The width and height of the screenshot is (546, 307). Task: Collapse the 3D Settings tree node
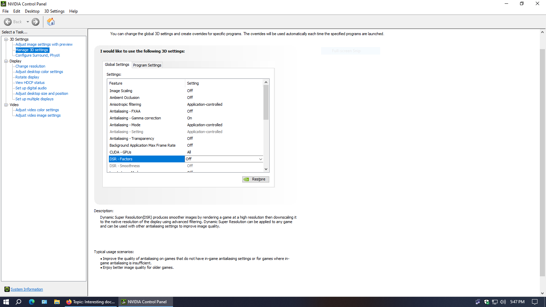(6, 39)
